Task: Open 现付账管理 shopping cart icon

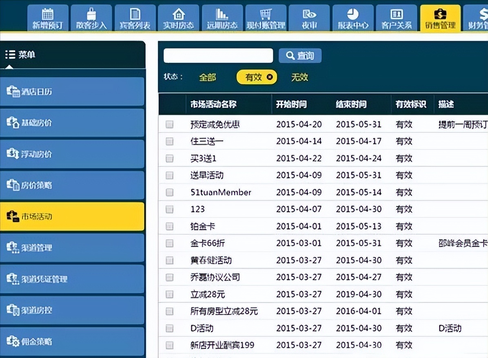Action: pyautogui.click(x=266, y=14)
